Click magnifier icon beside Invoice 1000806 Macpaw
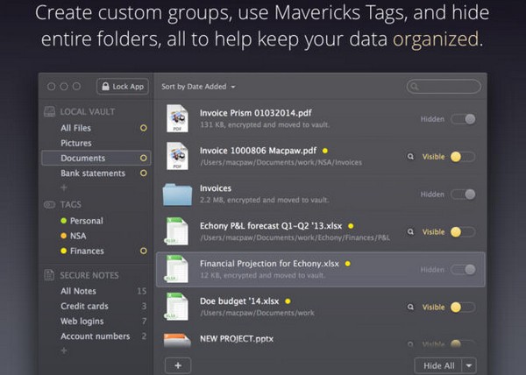Screen dimensions: 526x375 click(410, 157)
